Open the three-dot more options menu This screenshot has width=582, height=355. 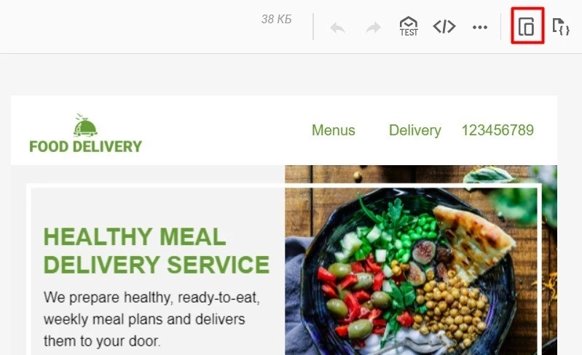pyautogui.click(x=480, y=27)
